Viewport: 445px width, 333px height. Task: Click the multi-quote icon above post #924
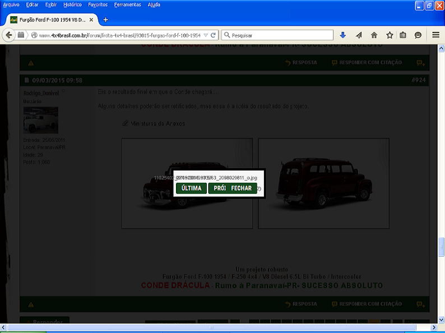coord(420,63)
